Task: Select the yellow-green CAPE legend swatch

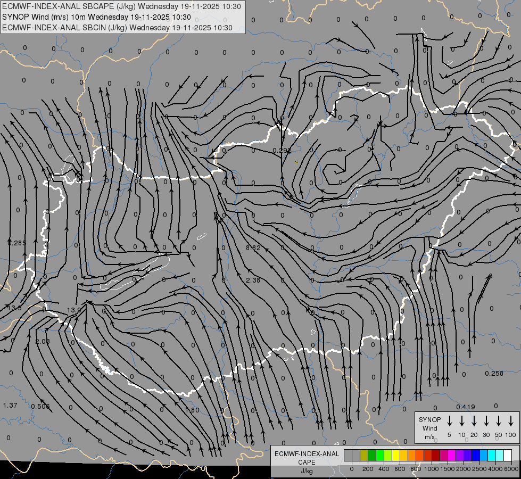Action: 388,455
